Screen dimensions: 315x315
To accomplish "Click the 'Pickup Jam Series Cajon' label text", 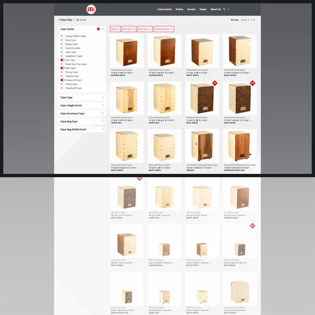I will (235, 307).
